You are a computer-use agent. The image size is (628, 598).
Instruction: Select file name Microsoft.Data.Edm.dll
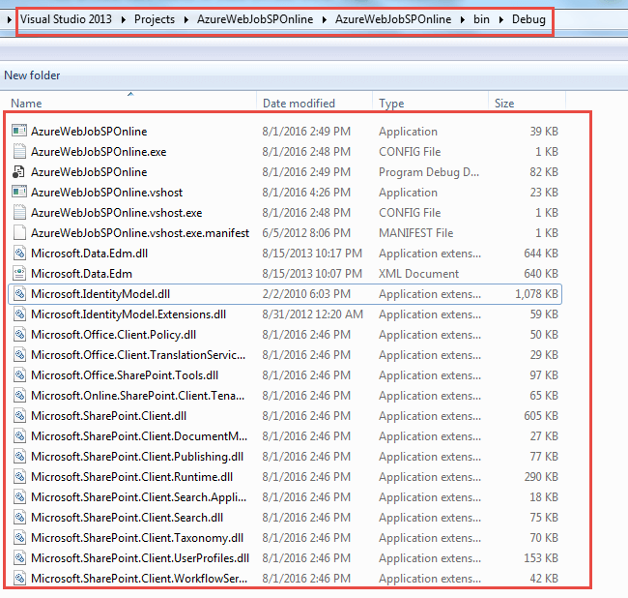click(89, 254)
